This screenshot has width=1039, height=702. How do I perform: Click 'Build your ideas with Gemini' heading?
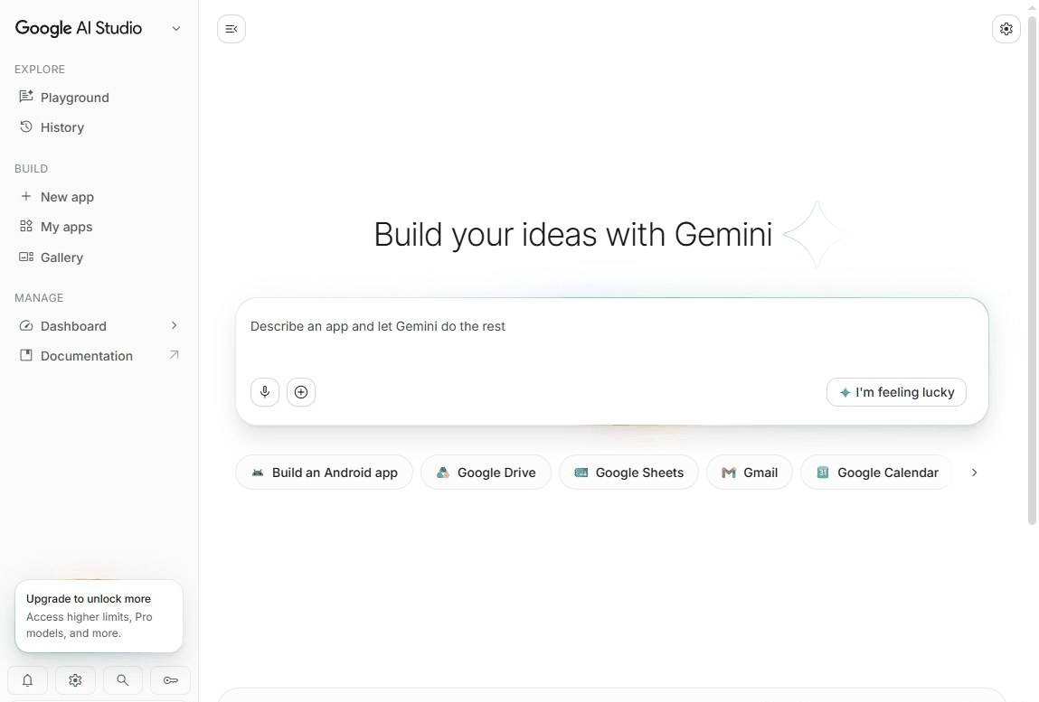[573, 234]
